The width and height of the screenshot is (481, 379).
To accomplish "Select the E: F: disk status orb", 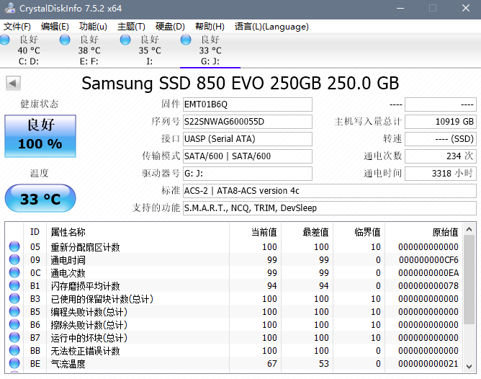I will [x=66, y=40].
